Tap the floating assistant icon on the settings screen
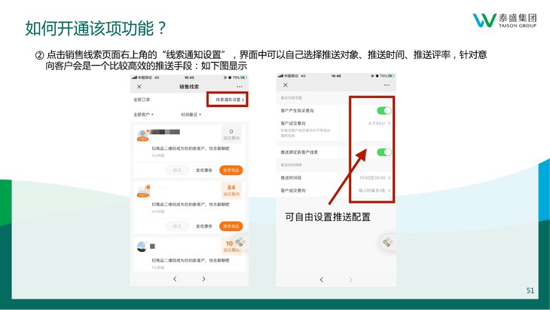Viewport: 550px width, 310px height. coord(387,242)
